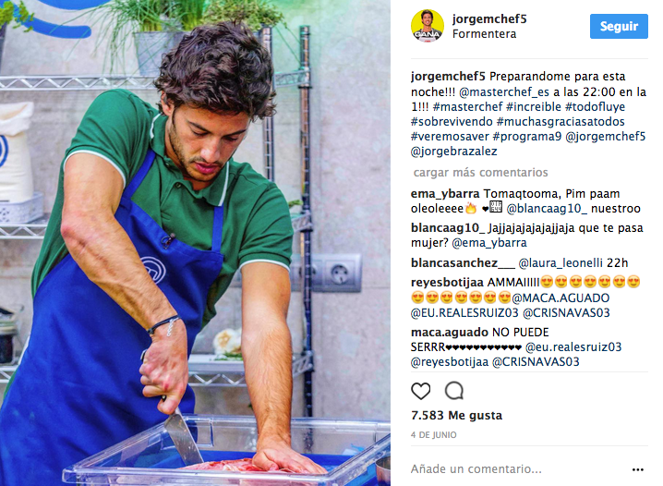
Task: Open reyesbotijaa commenter profile
Action: coord(447,282)
